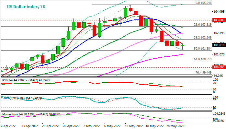Click the 13 Apr 2022 date label

30,126
